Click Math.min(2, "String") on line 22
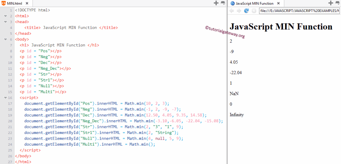This screenshot has height=164, width=341. click(152, 133)
